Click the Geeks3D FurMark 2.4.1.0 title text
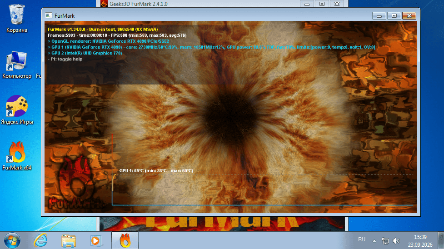The width and height of the screenshot is (444, 249). pyautogui.click(x=139, y=4)
